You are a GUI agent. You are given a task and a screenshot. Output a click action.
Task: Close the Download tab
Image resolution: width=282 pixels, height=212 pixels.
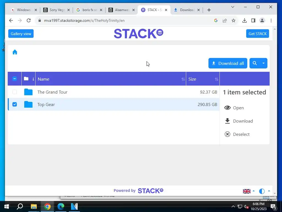coord(198,10)
